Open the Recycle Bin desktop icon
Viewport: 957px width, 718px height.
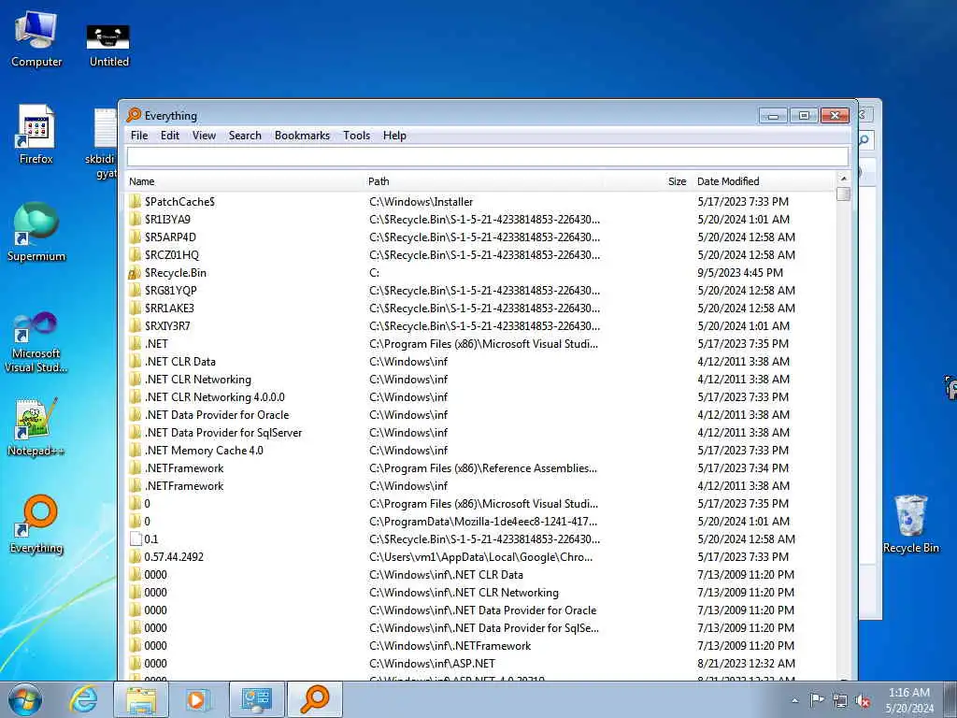910,524
